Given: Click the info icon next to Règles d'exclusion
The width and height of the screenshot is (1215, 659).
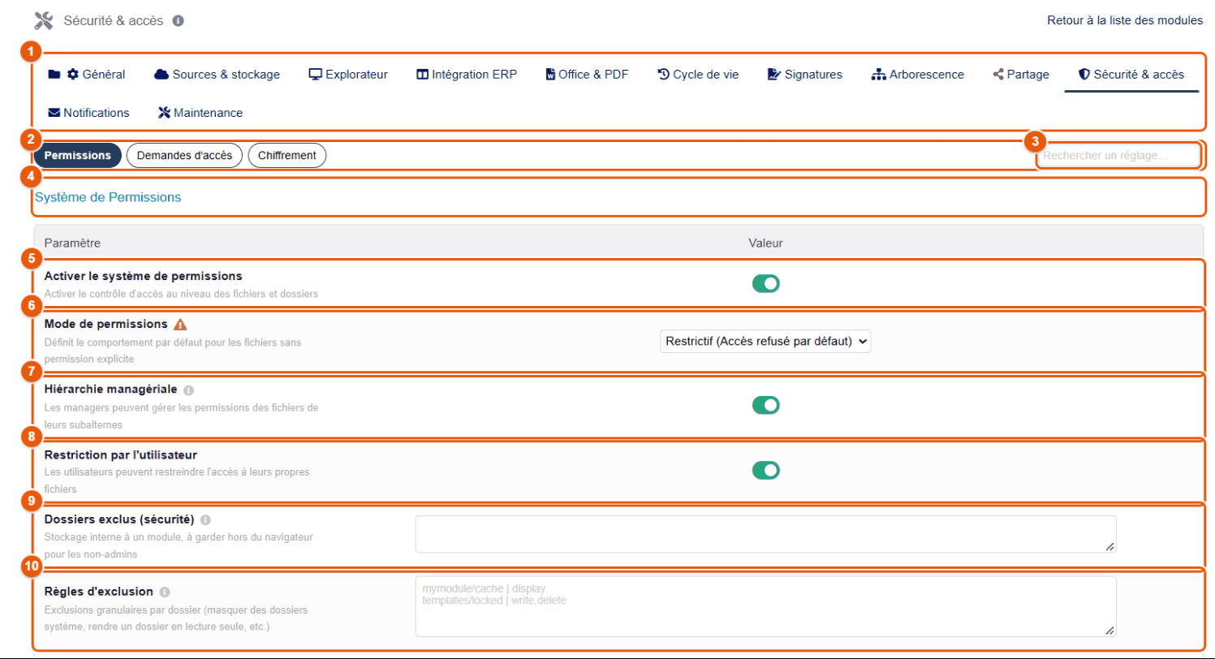Looking at the screenshot, I should point(165,592).
